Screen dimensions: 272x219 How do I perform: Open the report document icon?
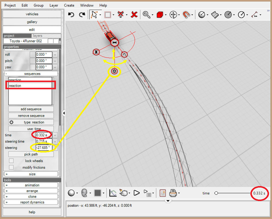[x=162, y=193]
